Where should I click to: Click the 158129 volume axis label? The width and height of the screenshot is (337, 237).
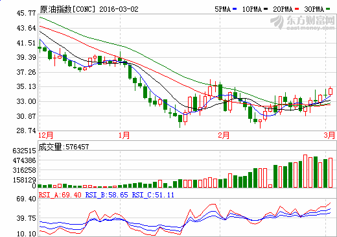coord(24,180)
